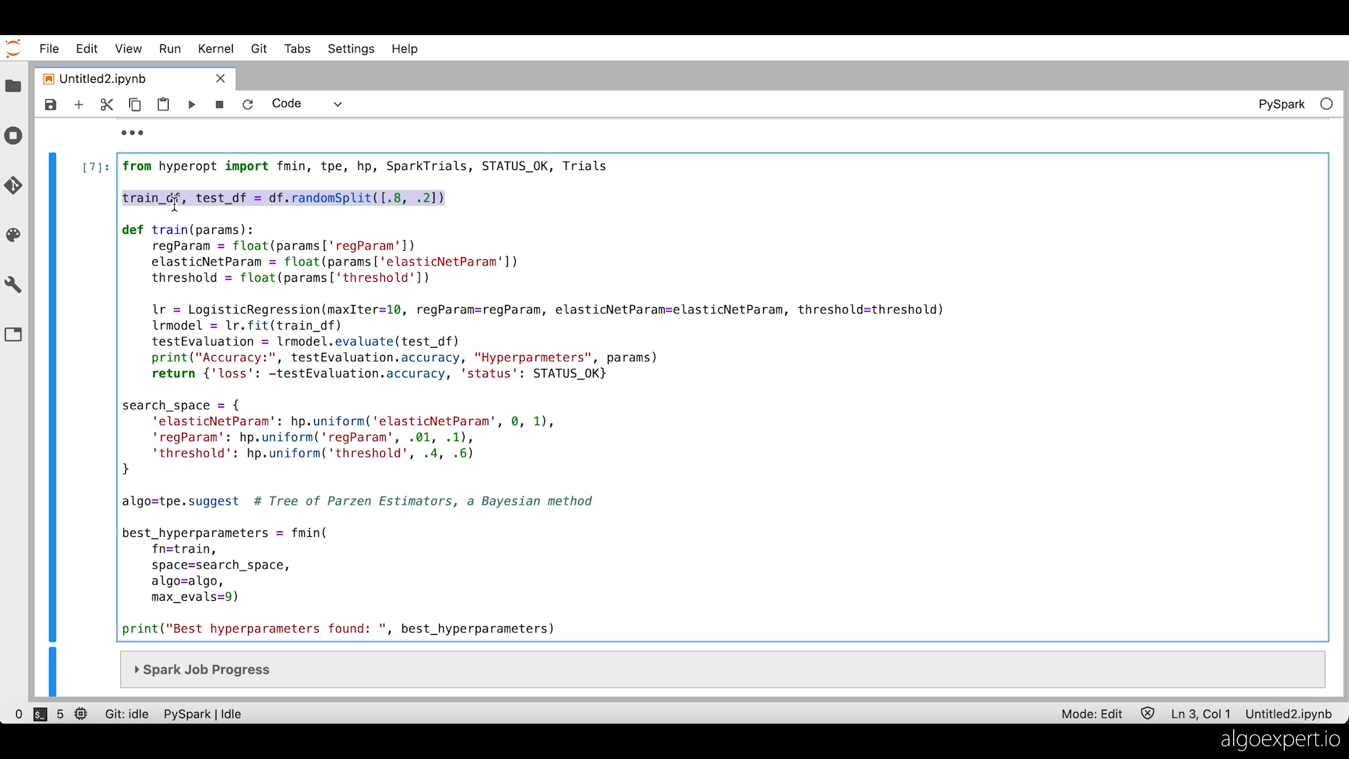The height and width of the screenshot is (759, 1349).
Task: Save the notebook
Action: [50, 104]
